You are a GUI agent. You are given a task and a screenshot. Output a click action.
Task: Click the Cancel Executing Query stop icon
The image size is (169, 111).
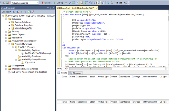[66, 3]
